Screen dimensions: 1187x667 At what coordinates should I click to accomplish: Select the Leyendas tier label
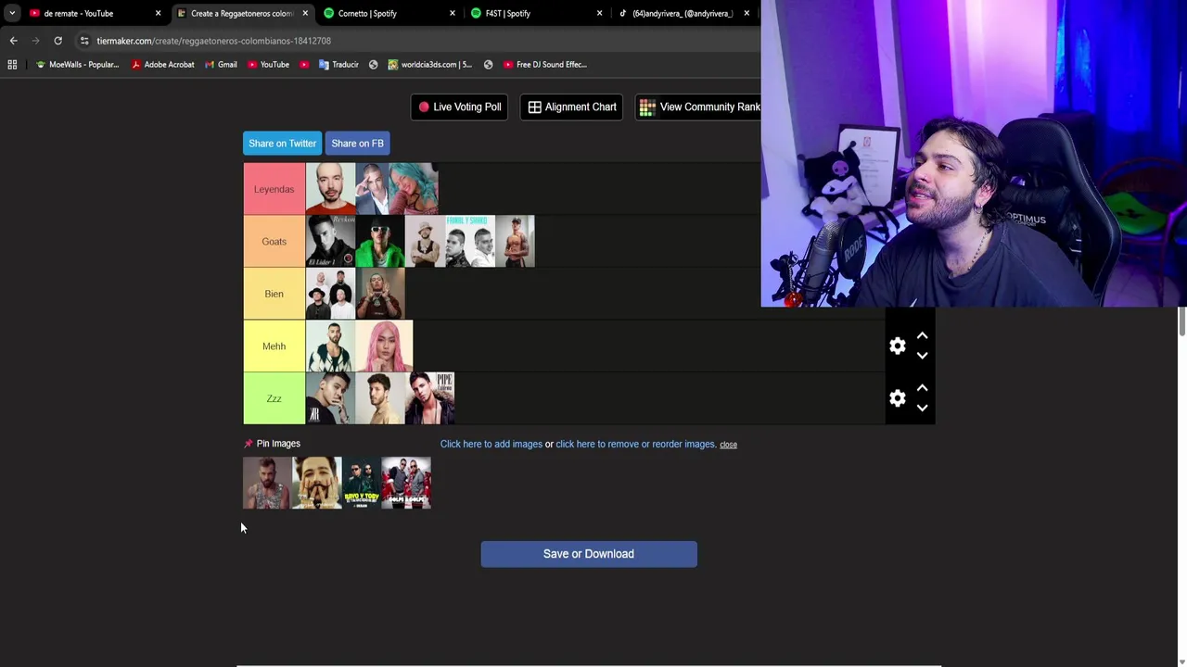(x=274, y=189)
